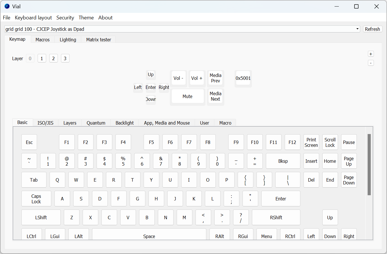Open the About menu
This screenshot has height=254, width=387.
pos(105,18)
